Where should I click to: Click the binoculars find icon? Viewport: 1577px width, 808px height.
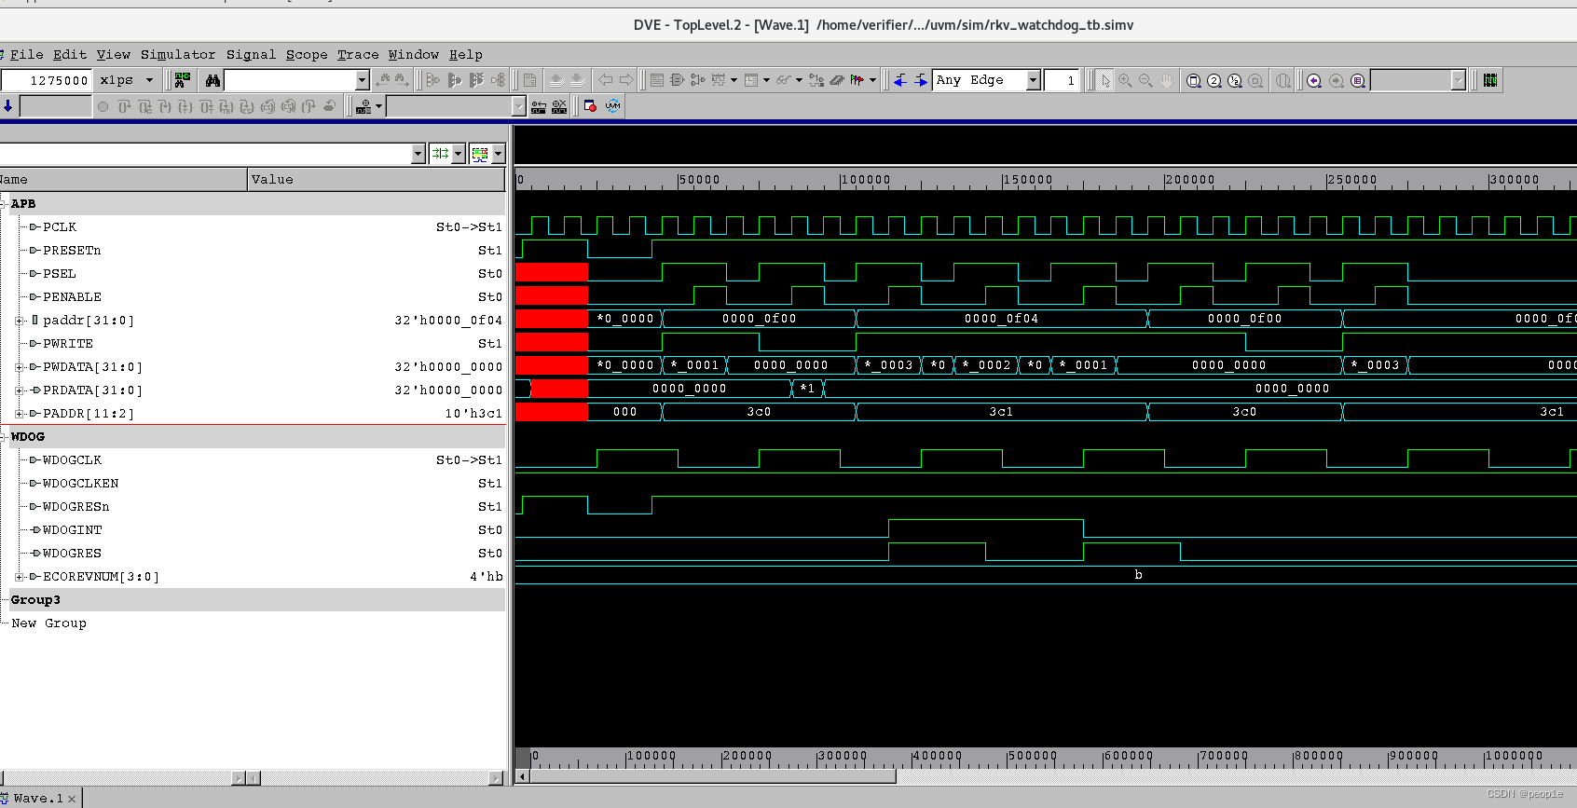[x=213, y=81]
